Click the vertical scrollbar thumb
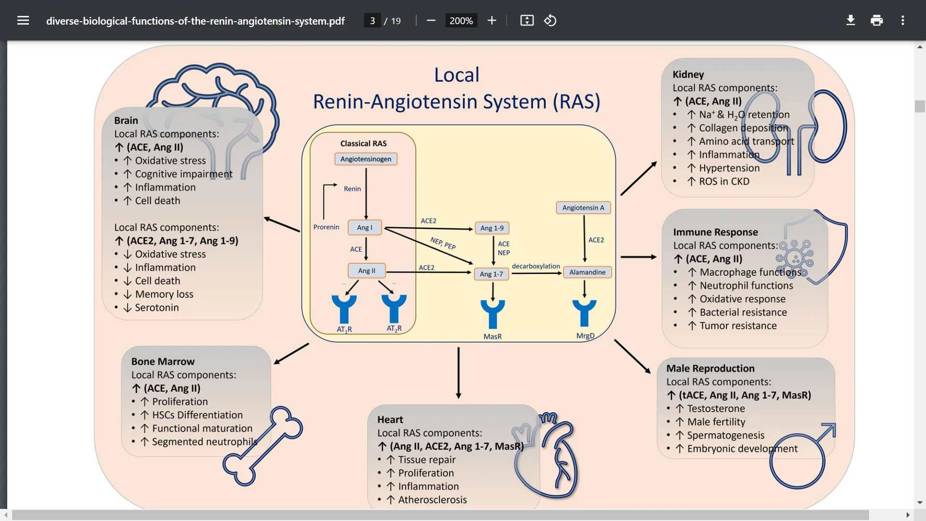The image size is (926, 521). (919, 106)
